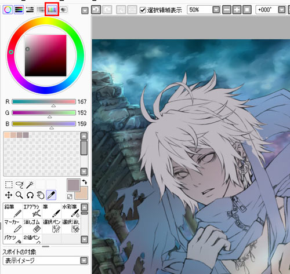Select the 2値ペン binary pen
The height and width of the screenshot is (274, 290).
tap(32, 239)
